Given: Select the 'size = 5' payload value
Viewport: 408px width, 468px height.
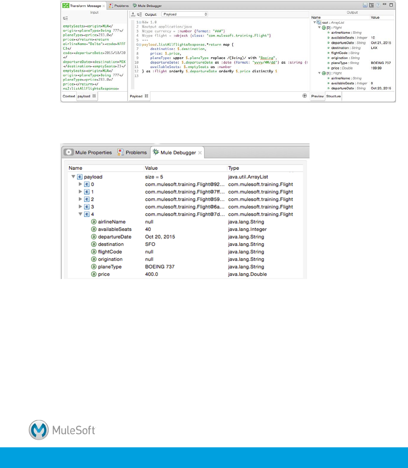Looking at the screenshot, I should [154, 177].
